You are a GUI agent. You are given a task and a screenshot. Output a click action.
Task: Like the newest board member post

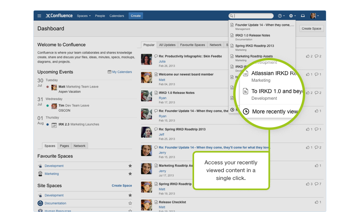pyautogui.click(x=309, y=74)
